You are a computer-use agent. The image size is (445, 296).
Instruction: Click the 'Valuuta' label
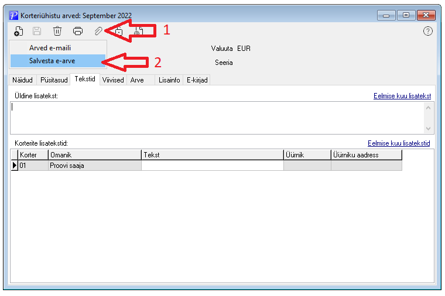click(222, 49)
